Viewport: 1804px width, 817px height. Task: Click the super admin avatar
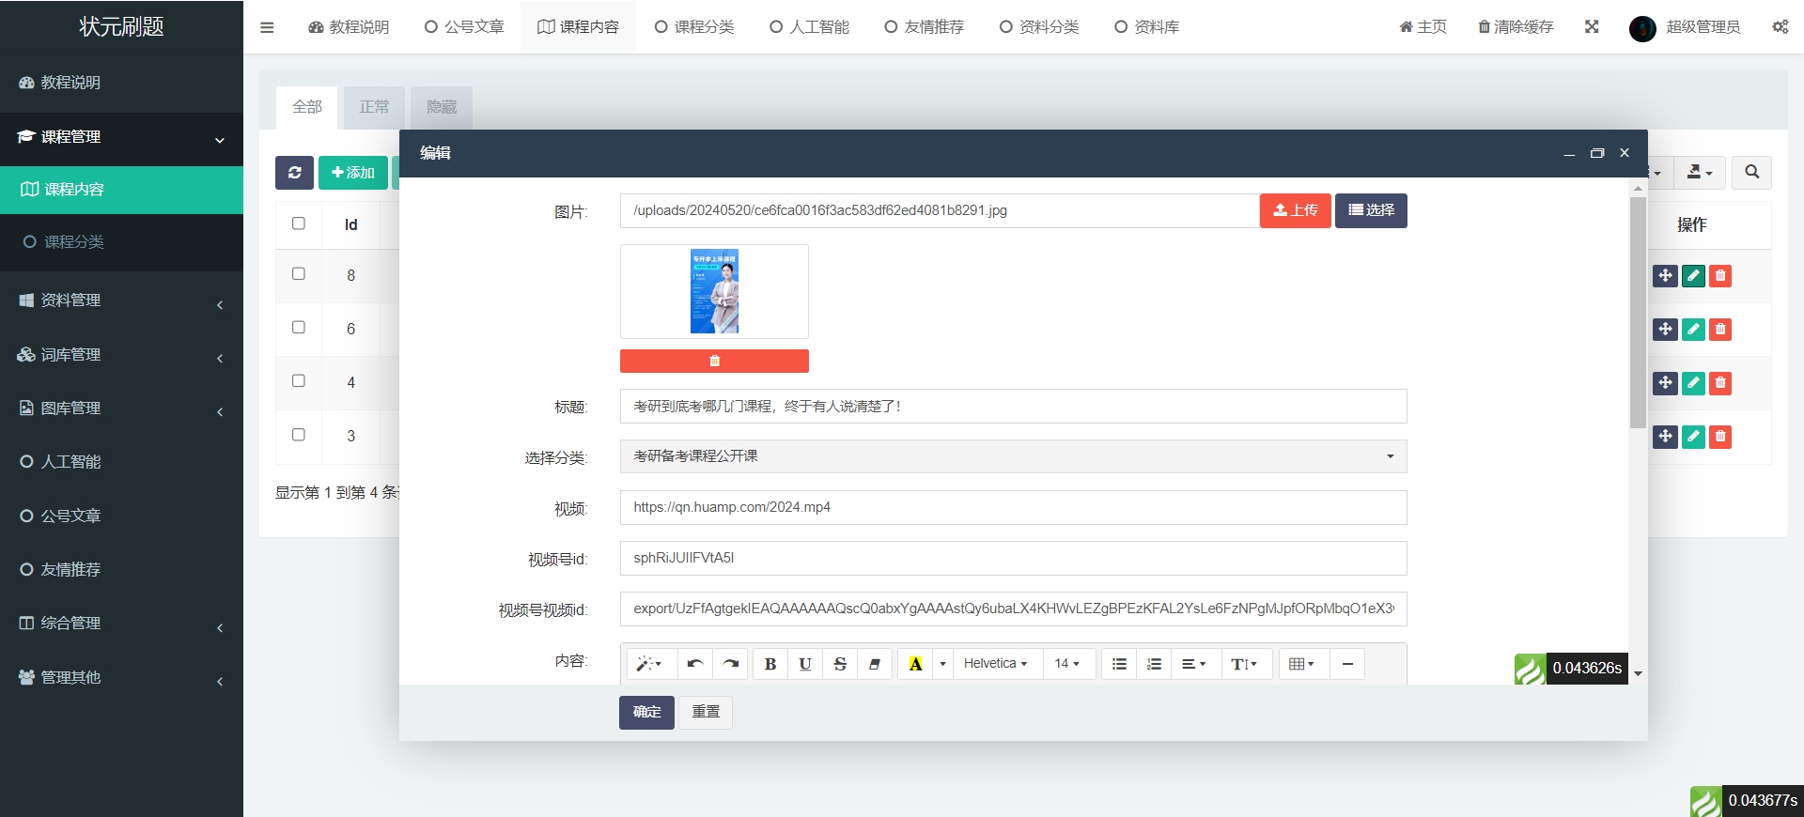coord(1642,28)
